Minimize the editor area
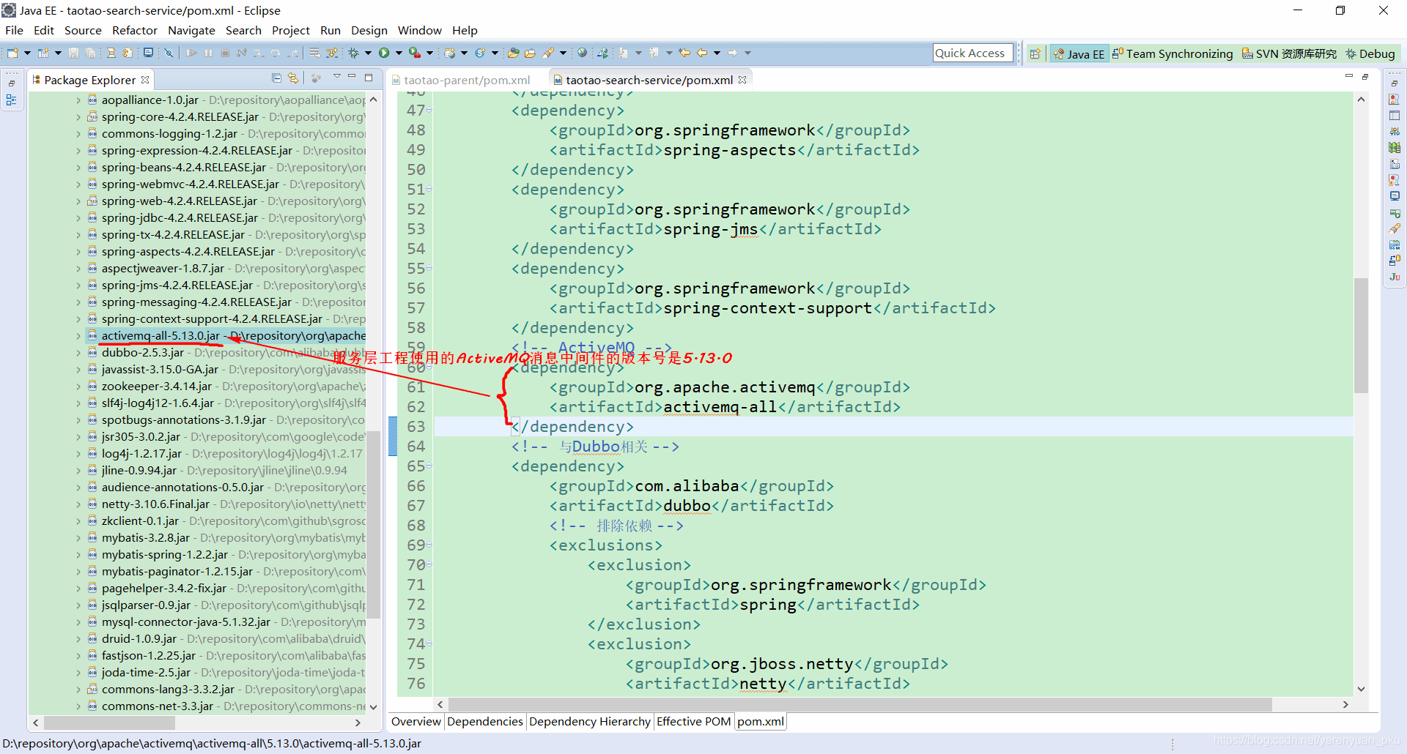The image size is (1407, 754). [1348, 76]
